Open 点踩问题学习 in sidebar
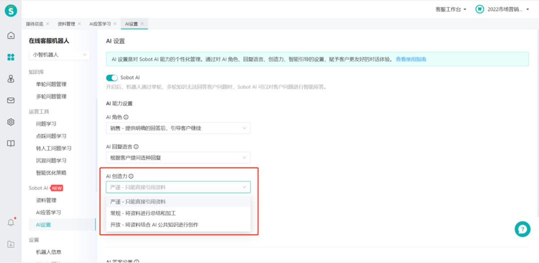This screenshot has width=539, height=263. 51,136
